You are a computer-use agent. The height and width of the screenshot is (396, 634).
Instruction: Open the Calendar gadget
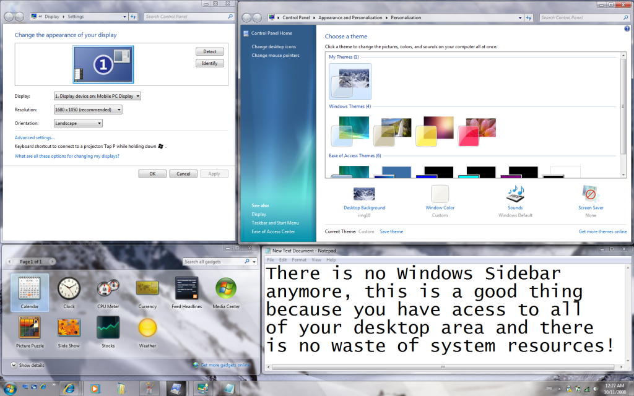[30, 293]
